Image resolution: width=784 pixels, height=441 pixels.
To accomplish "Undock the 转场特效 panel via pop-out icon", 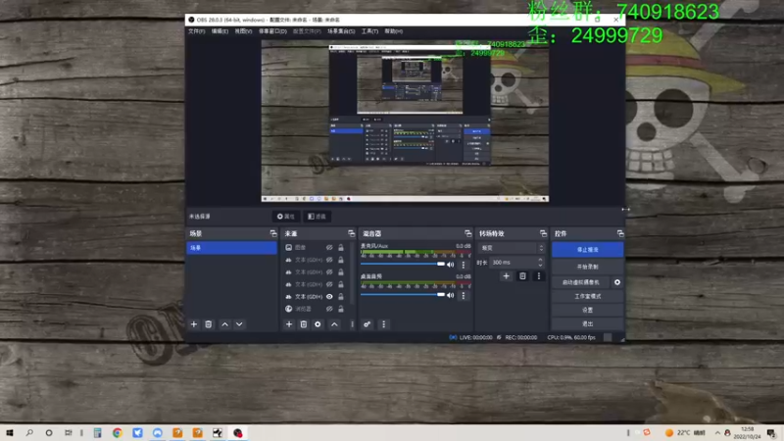I will 543,233.
